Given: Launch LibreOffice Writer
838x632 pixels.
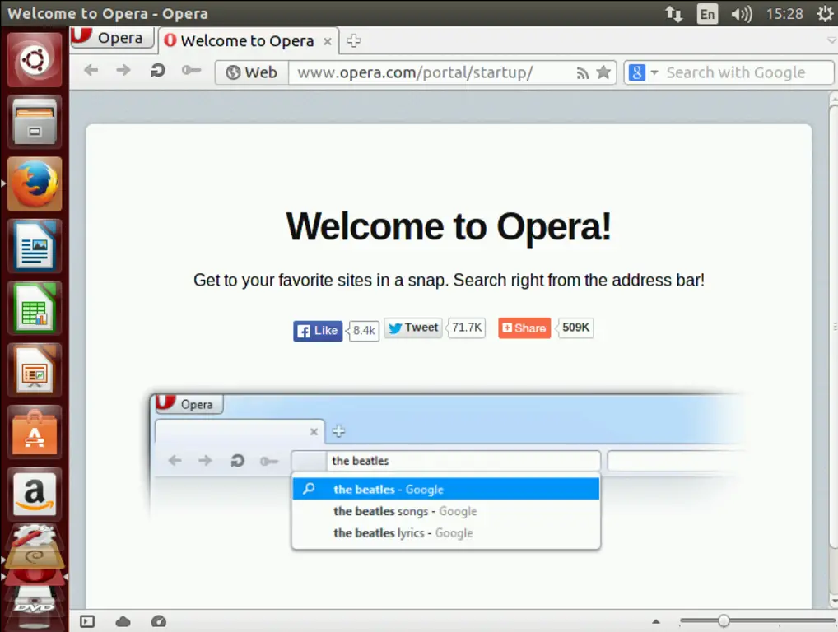Looking at the screenshot, I should [x=35, y=246].
